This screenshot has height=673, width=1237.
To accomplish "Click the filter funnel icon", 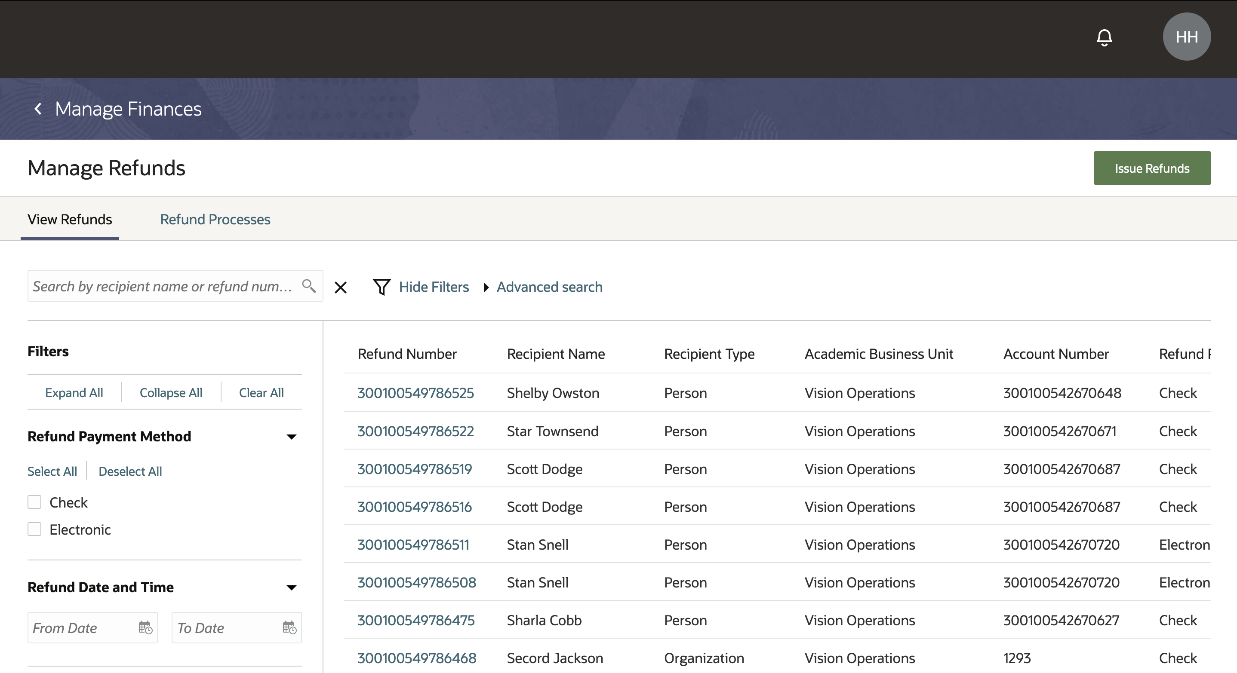I will pyautogui.click(x=382, y=287).
